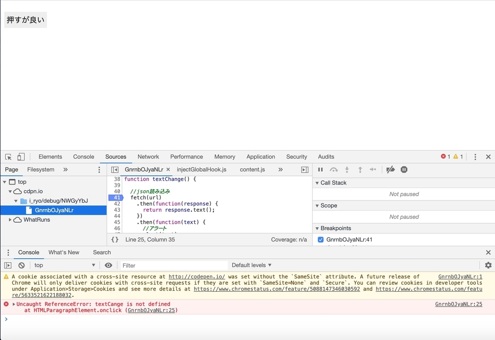Screen dimensions: 495x340
Task: Click line 41 breakpoint marker in gutter
Action: (x=115, y=198)
